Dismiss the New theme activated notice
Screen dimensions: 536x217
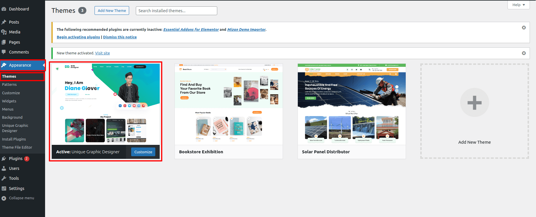pos(523,53)
